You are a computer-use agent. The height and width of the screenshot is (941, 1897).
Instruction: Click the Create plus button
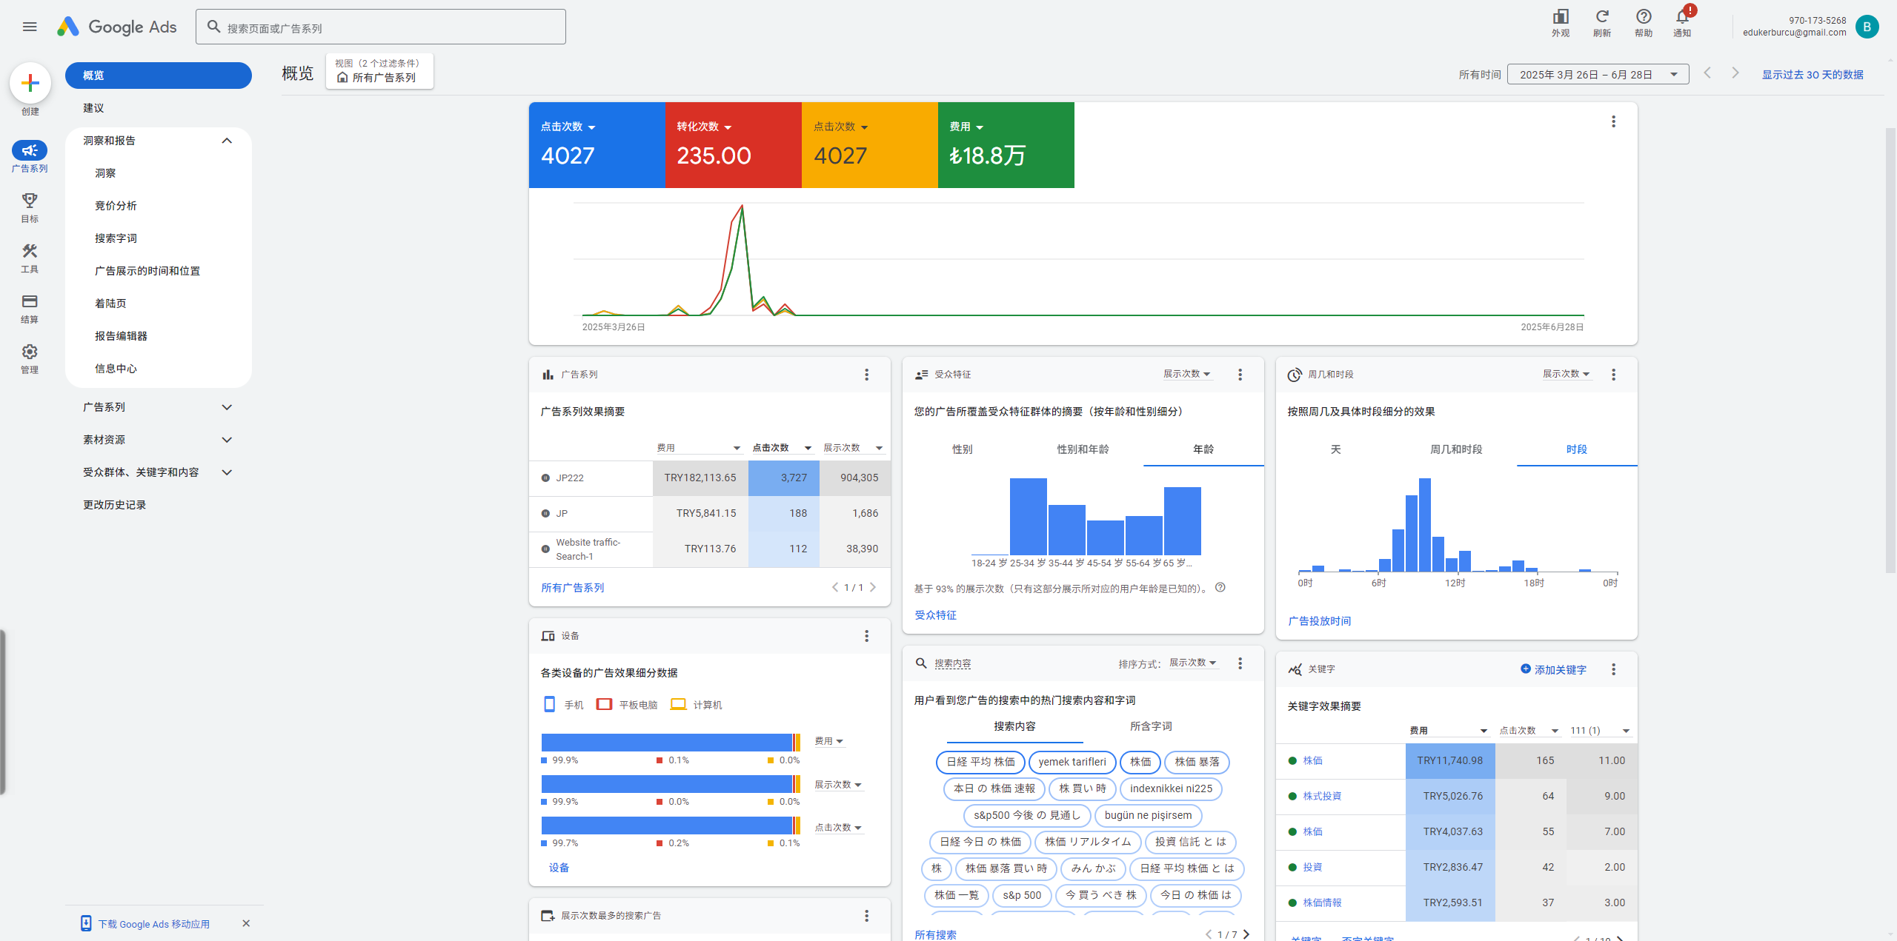click(30, 83)
